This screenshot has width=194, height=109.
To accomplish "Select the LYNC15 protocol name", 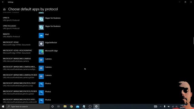I will [6, 18].
